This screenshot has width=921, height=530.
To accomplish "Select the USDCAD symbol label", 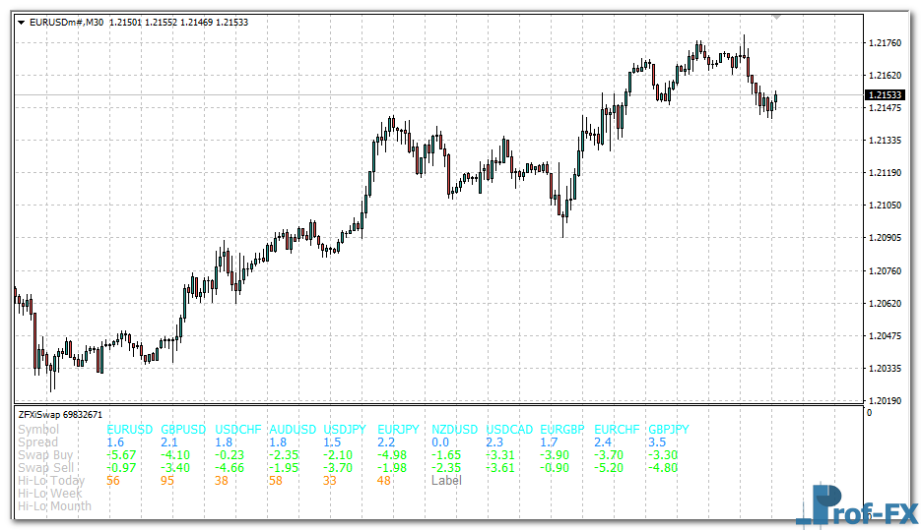I will (509, 430).
